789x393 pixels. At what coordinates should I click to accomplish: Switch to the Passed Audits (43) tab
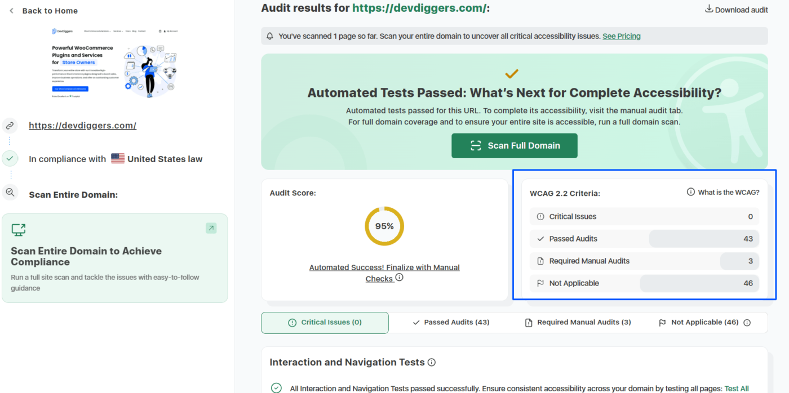(451, 323)
